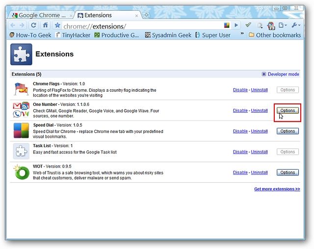
Task: Click the Chrome Flags extension icon
Action: tap(21, 89)
